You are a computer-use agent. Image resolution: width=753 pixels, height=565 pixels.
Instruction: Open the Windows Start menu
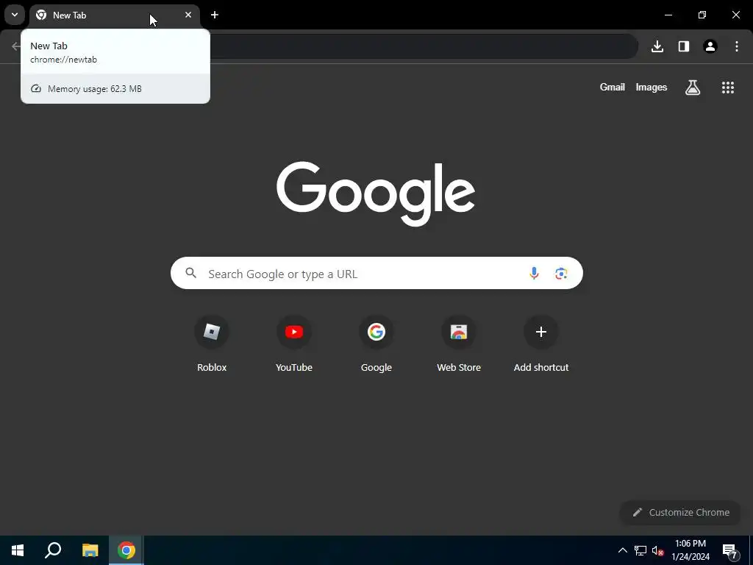(18, 550)
